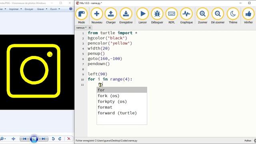Load a file with Charger

111,16
